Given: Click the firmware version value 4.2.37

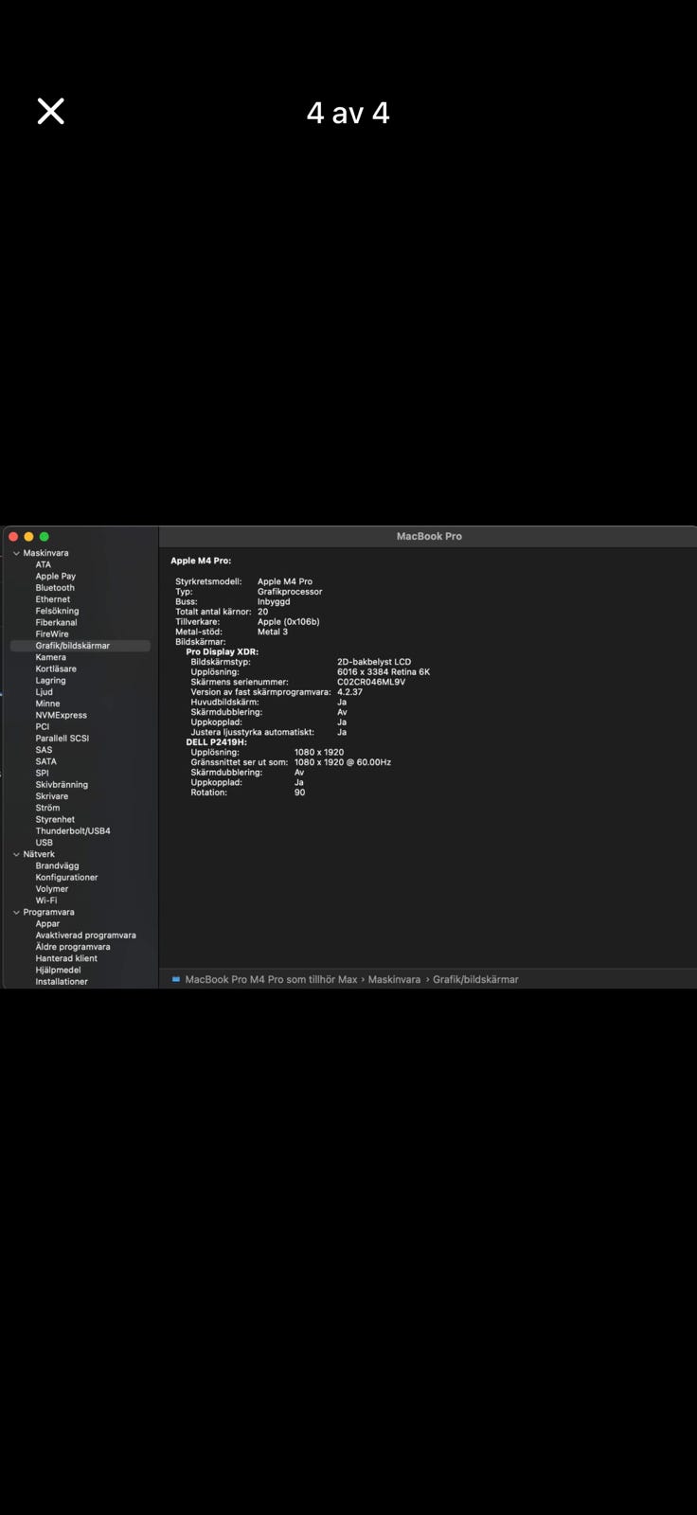Looking at the screenshot, I should pyautogui.click(x=349, y=692).
